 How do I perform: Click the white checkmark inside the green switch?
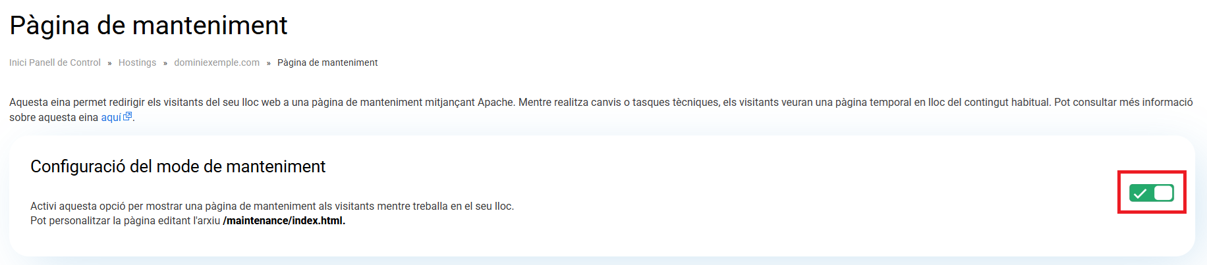[1140, 193]
